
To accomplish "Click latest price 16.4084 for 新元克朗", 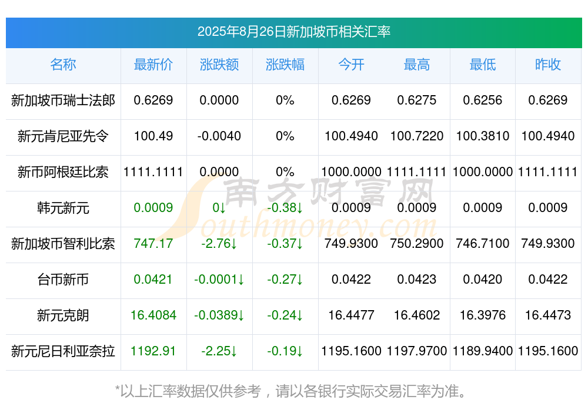I will (153, 315).
